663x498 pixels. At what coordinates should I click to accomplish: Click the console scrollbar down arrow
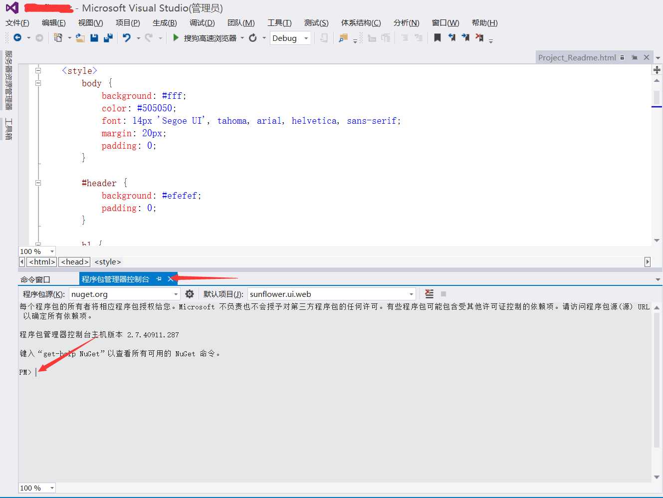pos(657,477)
